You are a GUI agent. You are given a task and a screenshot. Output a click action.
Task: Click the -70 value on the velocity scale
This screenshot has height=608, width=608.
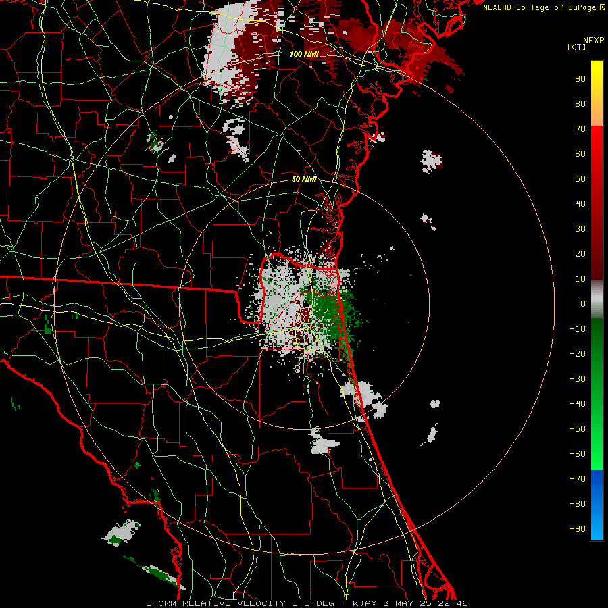pyautogui.click(x=578, y=479)
